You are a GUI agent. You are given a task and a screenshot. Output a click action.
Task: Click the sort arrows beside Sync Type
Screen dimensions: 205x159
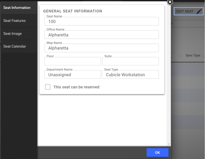click(x=203, y=56)
